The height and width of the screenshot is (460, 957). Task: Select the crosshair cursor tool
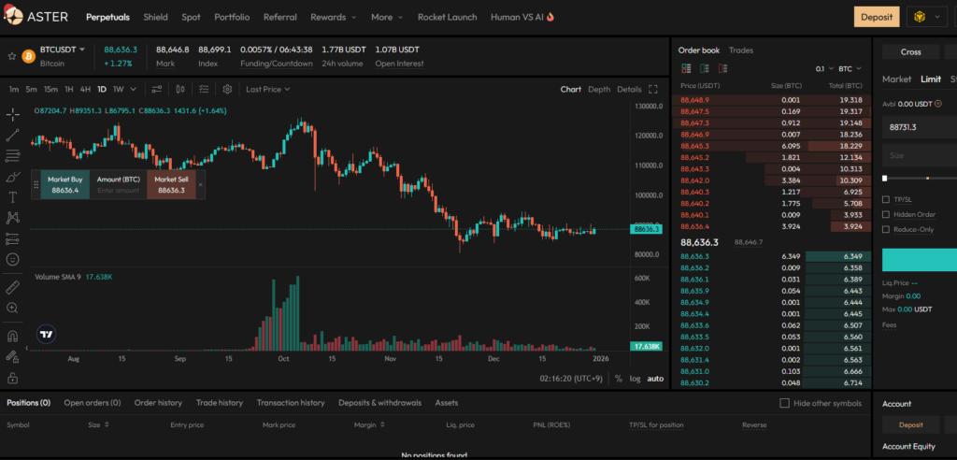[x=13, y=115]
